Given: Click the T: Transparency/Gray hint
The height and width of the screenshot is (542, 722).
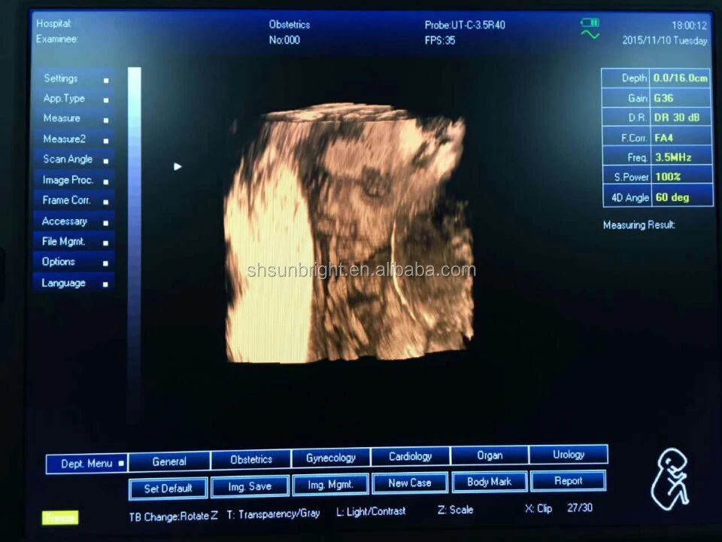Looking at the screenshot, I should point(273,514).
